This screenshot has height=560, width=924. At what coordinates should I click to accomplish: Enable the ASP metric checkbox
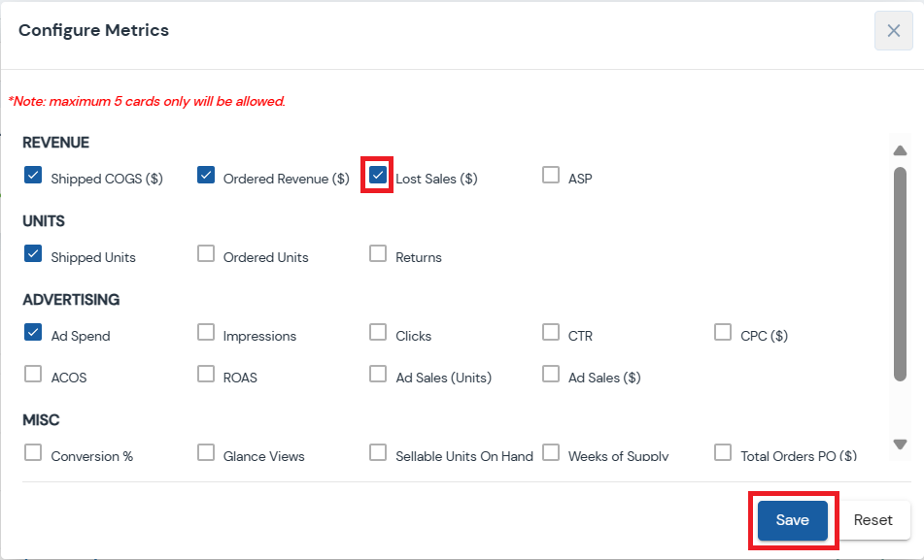click(551, 176)
